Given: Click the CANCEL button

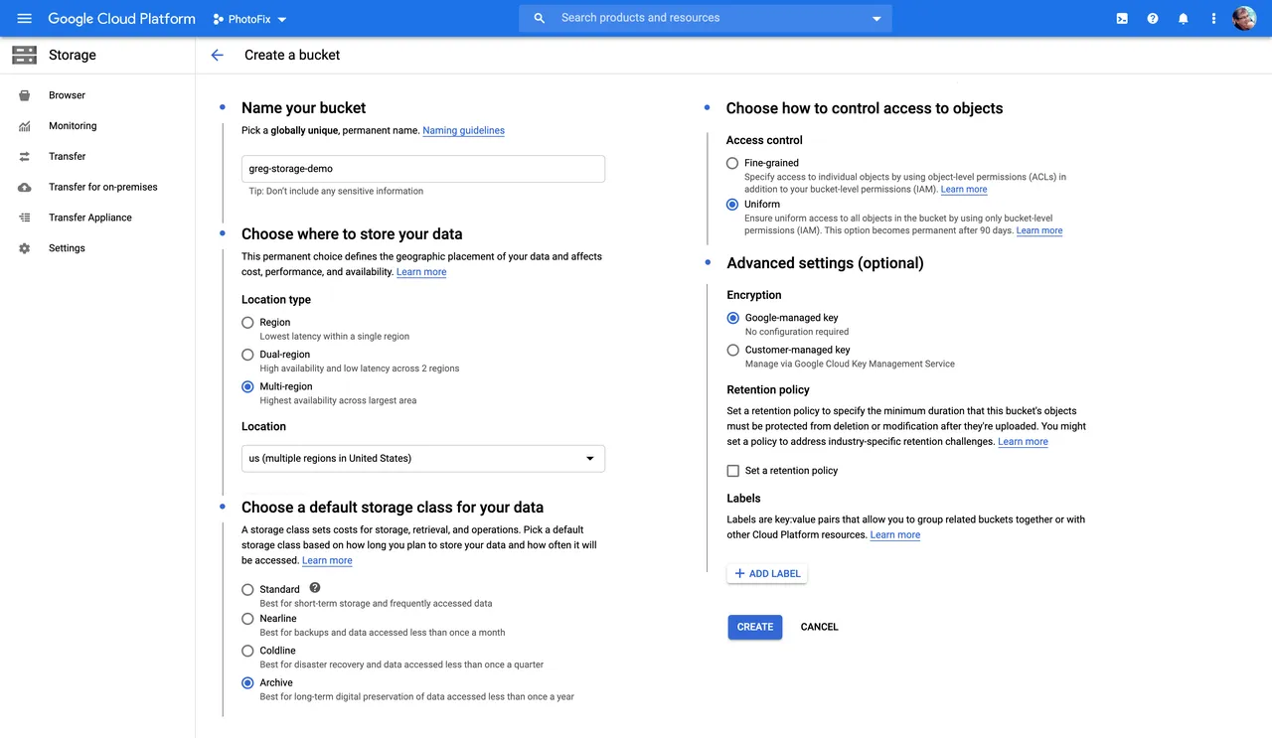Looking at the screenshot, I should tap(820, 627).
